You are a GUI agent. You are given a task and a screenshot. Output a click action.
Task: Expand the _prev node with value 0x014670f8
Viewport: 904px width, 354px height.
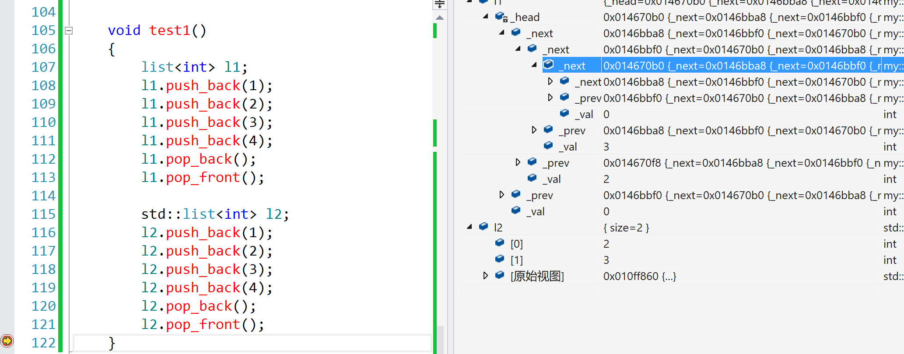(518, 162)
